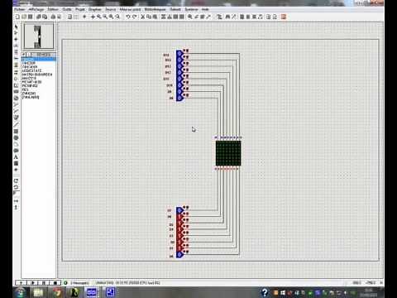Open the Système menu

click(191, 9)
